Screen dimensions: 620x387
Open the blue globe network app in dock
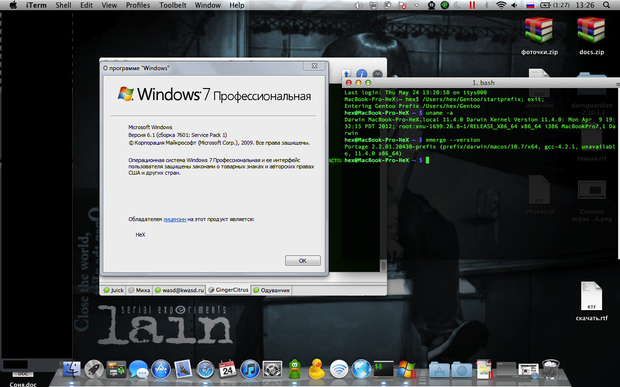(x=361, y=369)
